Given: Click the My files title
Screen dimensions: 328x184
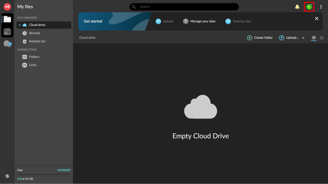Looking at the screenshot, I should point(25,7).
